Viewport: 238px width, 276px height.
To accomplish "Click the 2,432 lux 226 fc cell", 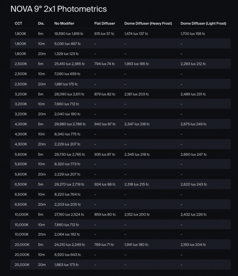I will (193, 214).
